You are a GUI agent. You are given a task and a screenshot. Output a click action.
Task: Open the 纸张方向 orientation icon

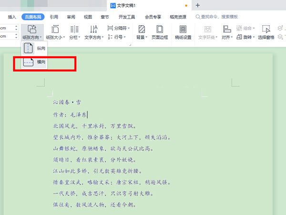[32, 29]
